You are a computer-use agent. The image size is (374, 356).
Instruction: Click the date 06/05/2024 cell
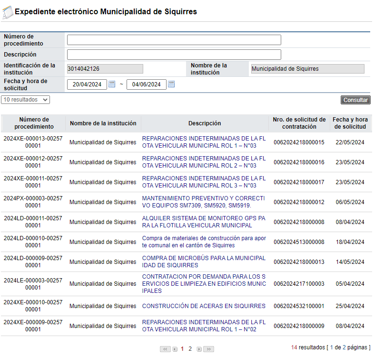pos(350,202)
